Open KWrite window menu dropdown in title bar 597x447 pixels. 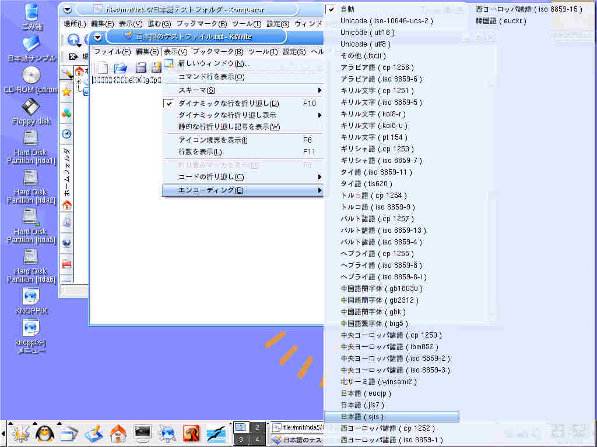point(98,37)
